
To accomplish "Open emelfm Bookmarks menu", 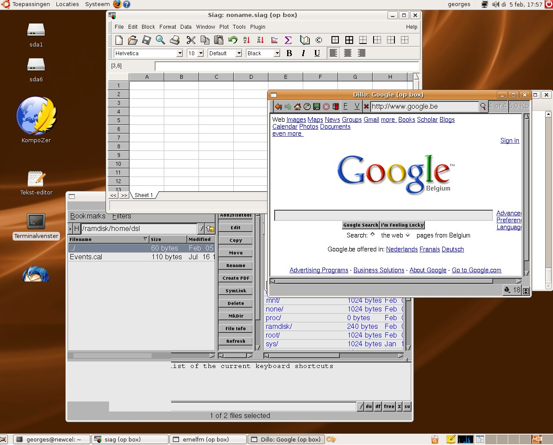I will pos(88,216).
